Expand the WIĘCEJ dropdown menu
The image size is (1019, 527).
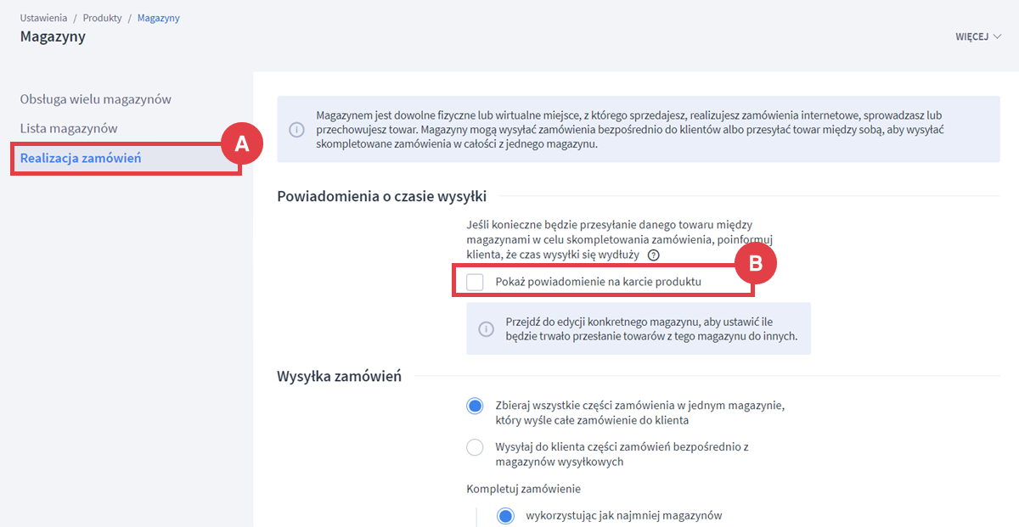point(978,37)
